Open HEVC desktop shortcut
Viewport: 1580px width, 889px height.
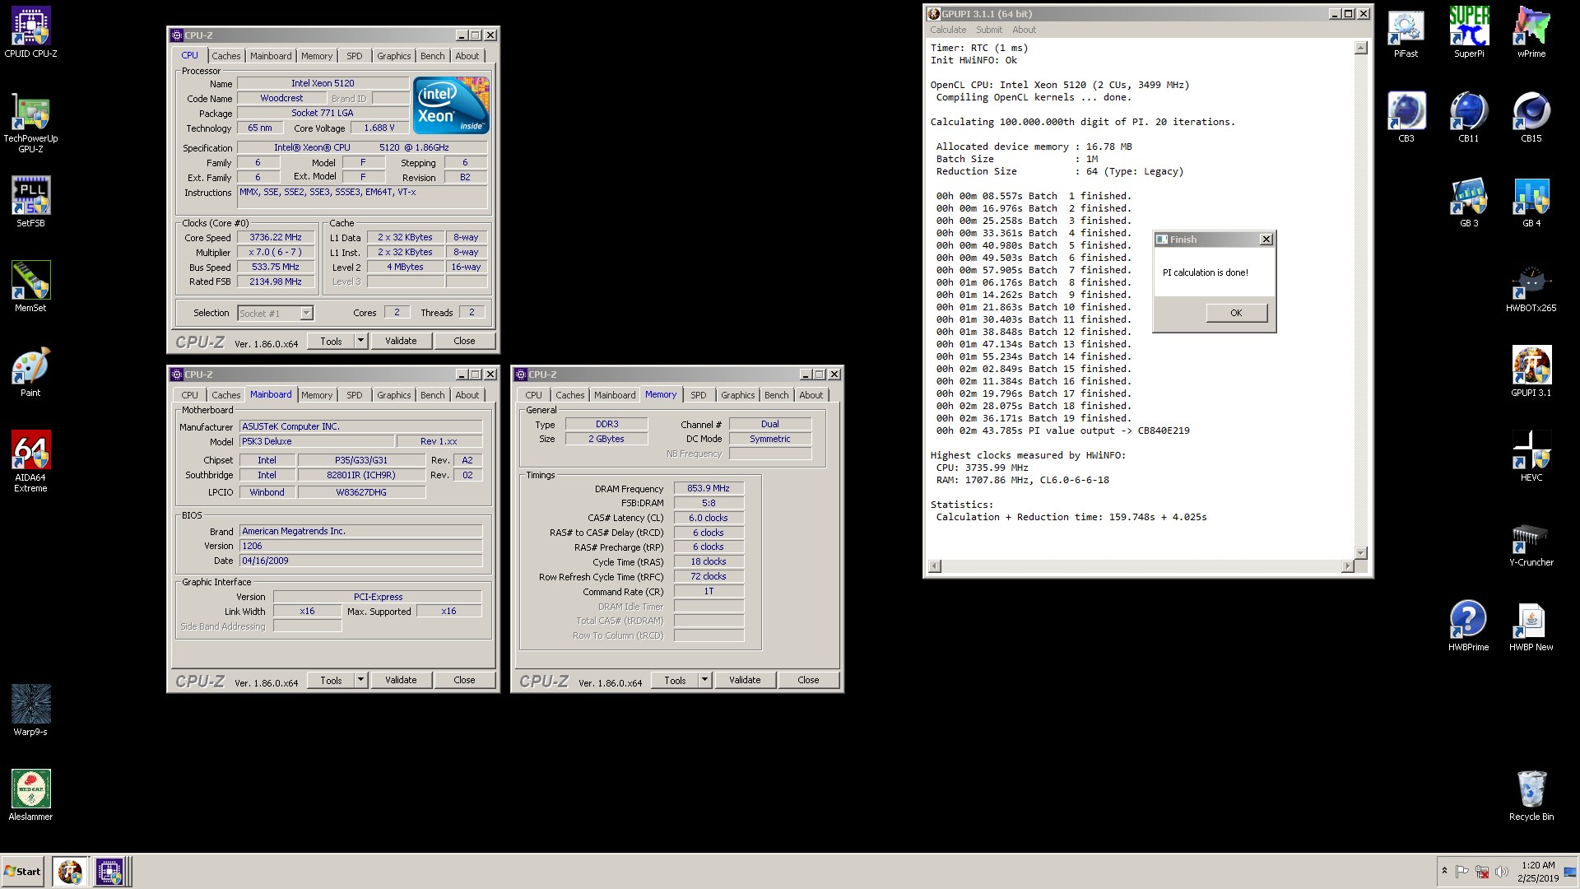pos(1531,457)
